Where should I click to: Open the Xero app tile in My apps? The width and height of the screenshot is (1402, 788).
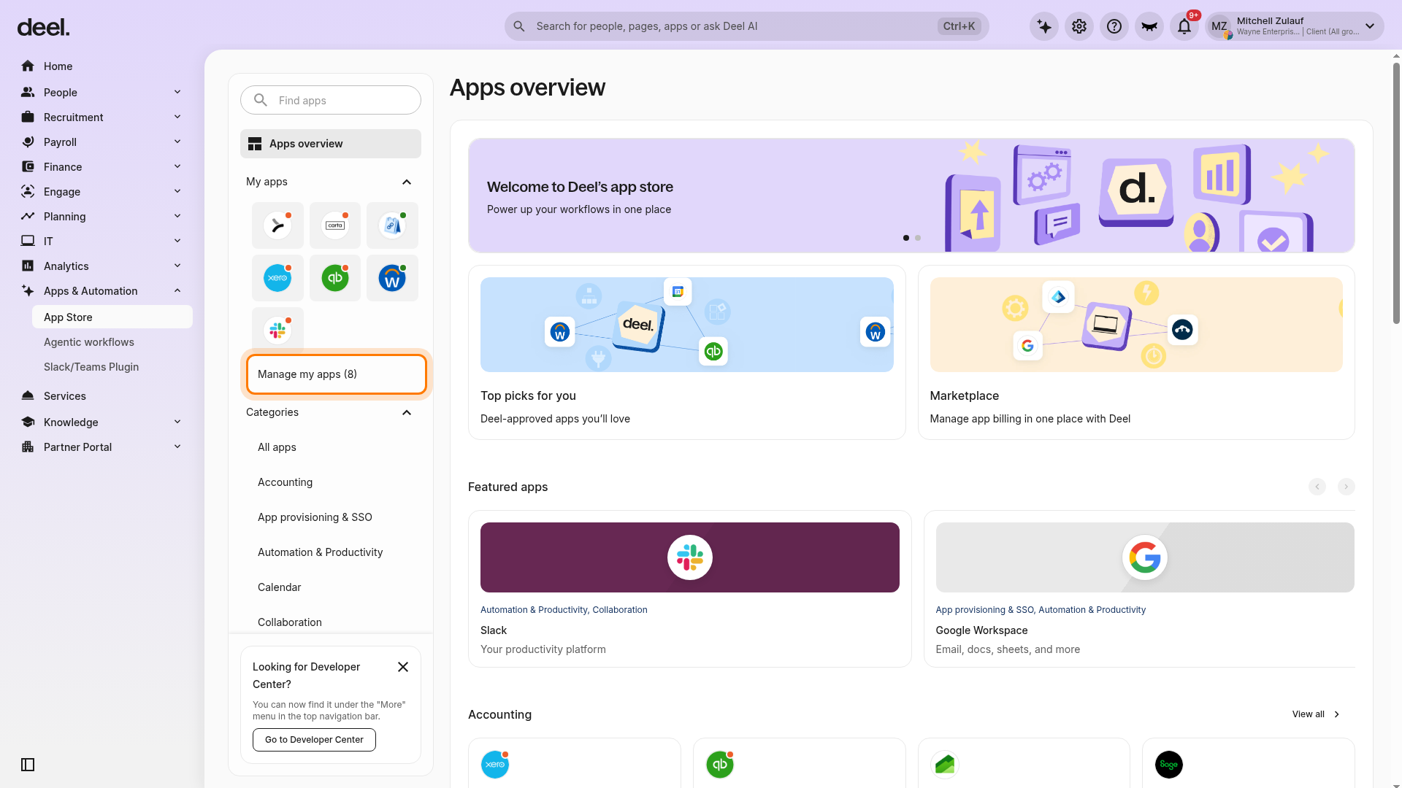(277, 278)
